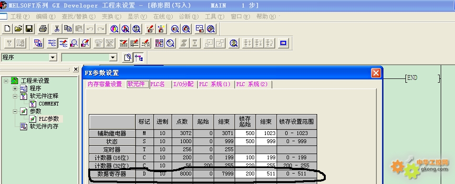The height and width of the screenshot is (184, 455).
Task: Click the data register latch start field 200
Action: point(246,174)
